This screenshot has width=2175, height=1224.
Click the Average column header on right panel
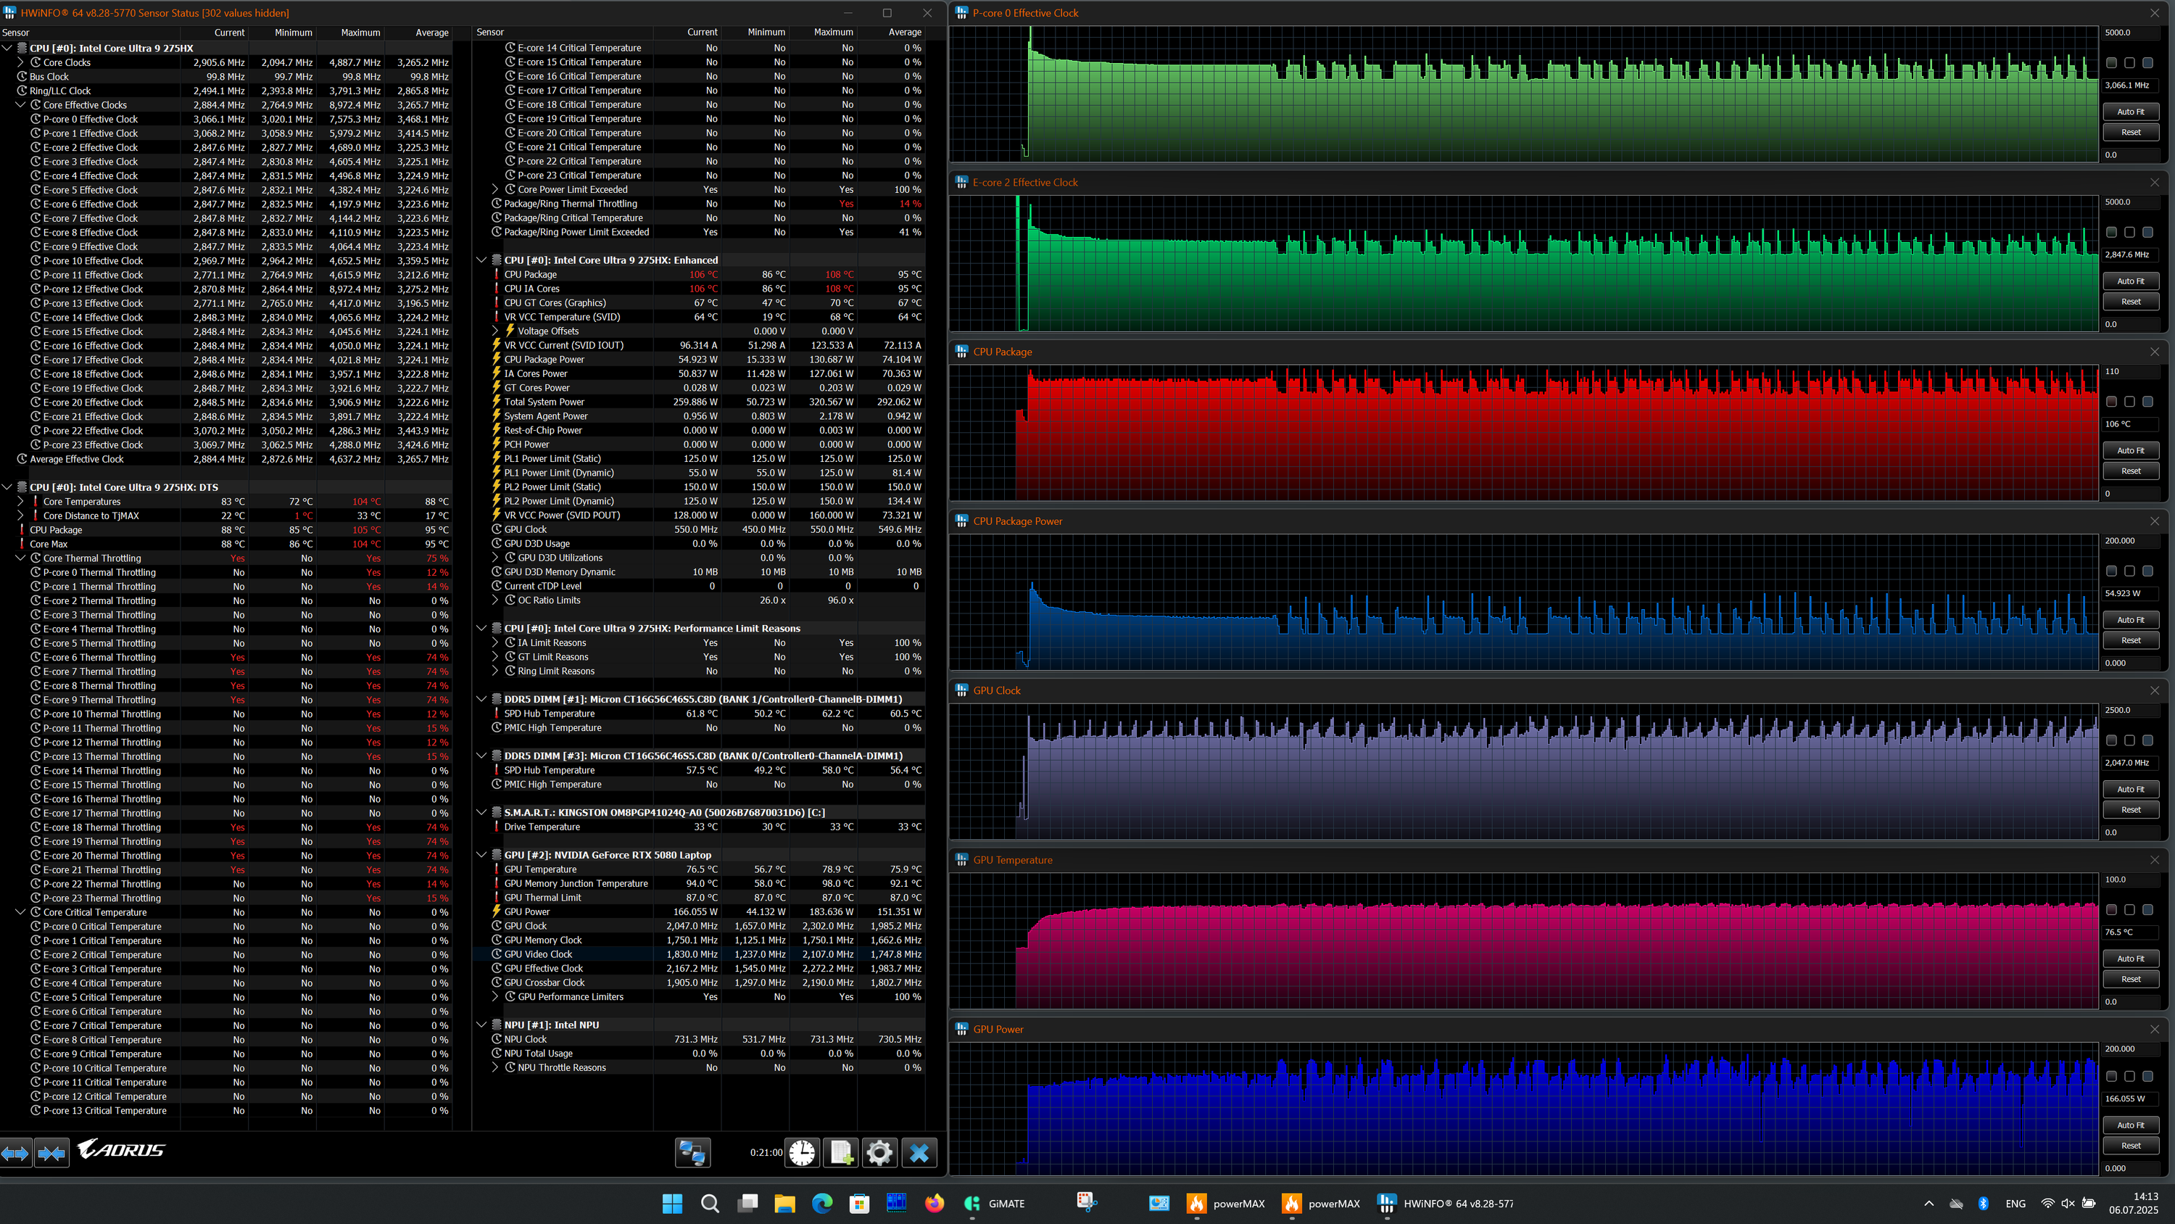[x=904, y=32]
